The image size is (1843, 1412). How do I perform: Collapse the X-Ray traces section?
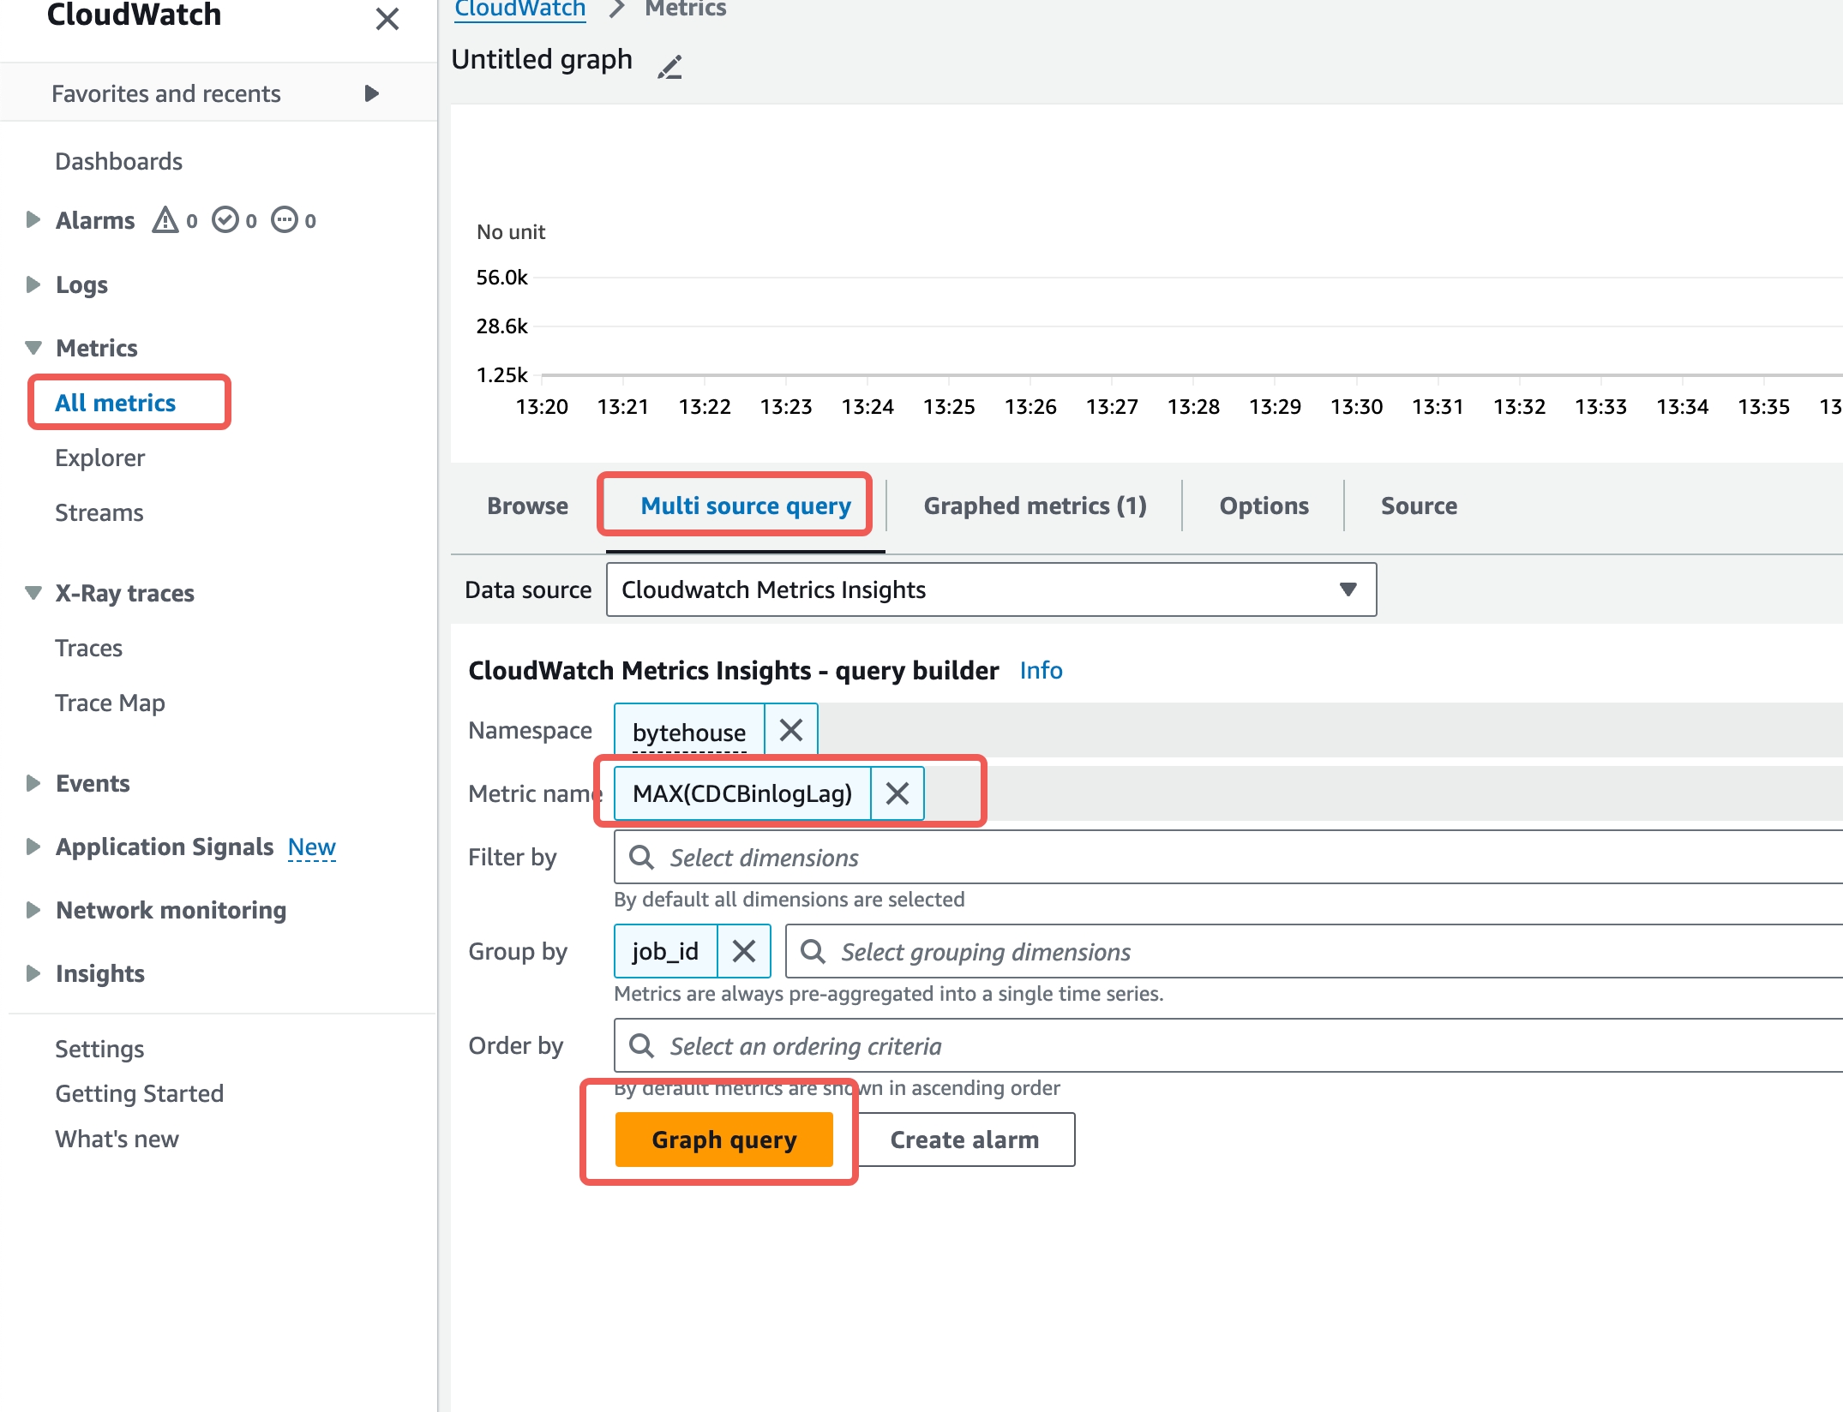coord(33,593)
